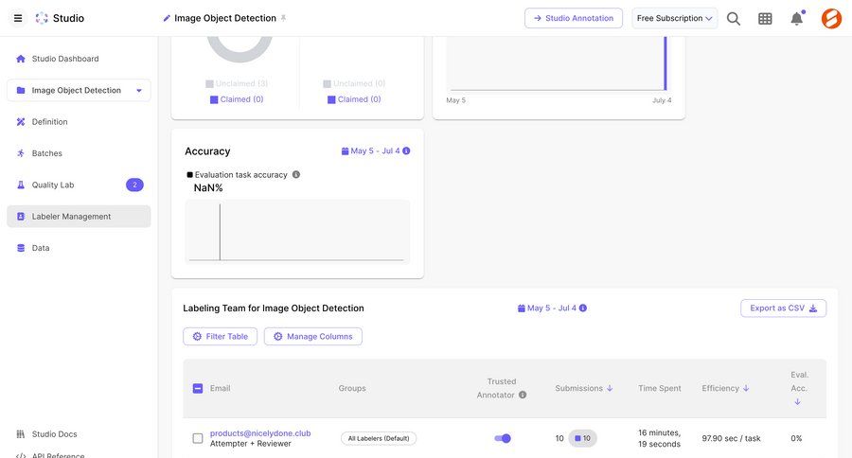Open Studio Dashboard in sidebar
Image resolution: width=852 pixels, height=458 pixels.
click(79, 59)
